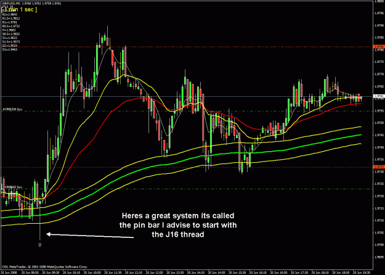This screenshot has width=385, height=275.
Task: Click the 1.9750 price scale label
Action: pos(379,123)
